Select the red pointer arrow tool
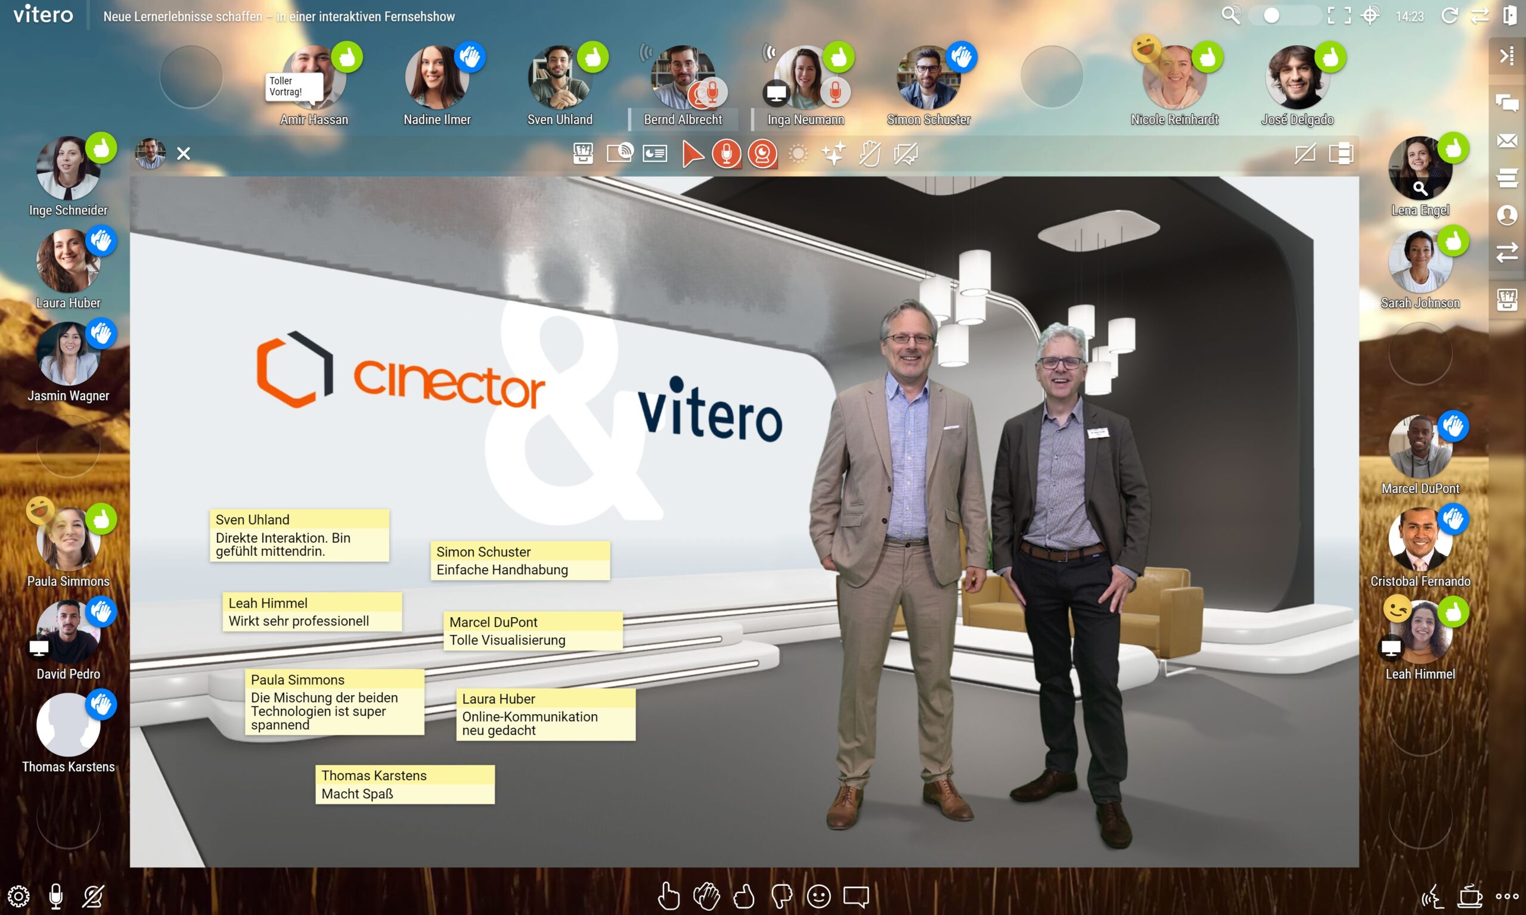The height and width of the screenshot is (915, 1526). (x=692, y=154)
